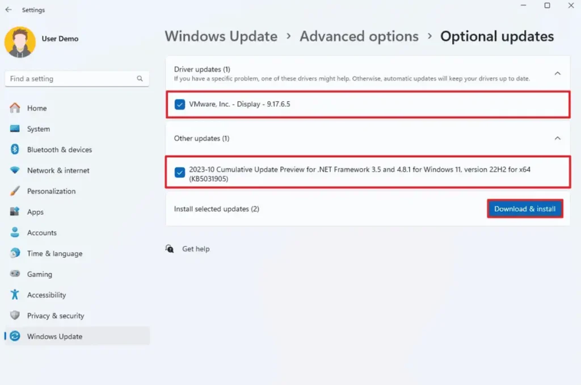Open Accounts settings in sidebar
Viewport: 581px width, 385px height.
[x=42, y=233]
